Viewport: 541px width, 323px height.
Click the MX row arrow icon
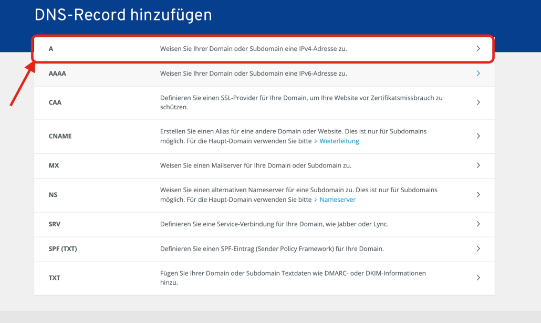pyautogui.click(x=478, y=165)
